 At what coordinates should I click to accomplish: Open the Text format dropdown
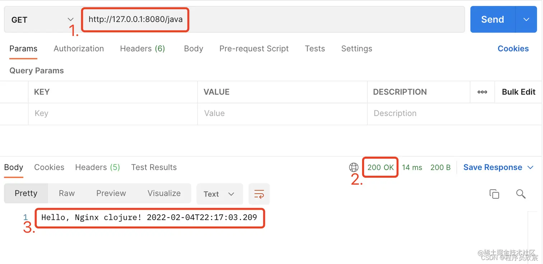click(219, 194)
